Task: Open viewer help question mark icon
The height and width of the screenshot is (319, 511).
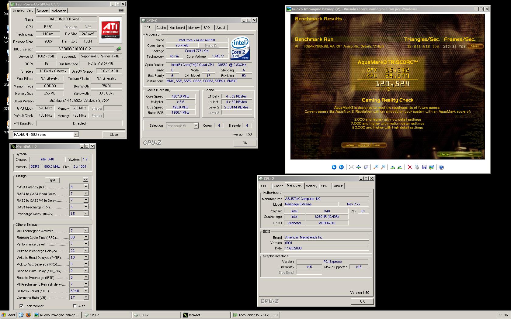Action: [x=441, y=167]
